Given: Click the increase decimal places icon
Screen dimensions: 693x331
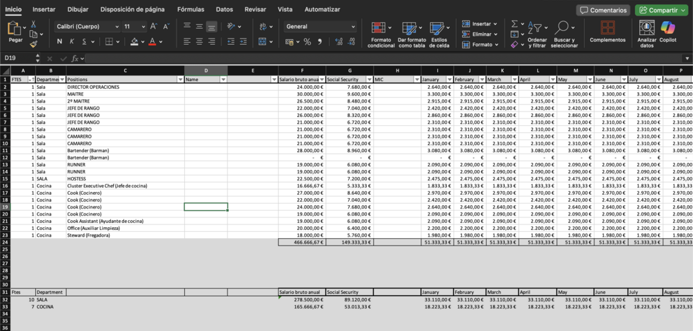Looking at the screenshot, I should point(339,42).
